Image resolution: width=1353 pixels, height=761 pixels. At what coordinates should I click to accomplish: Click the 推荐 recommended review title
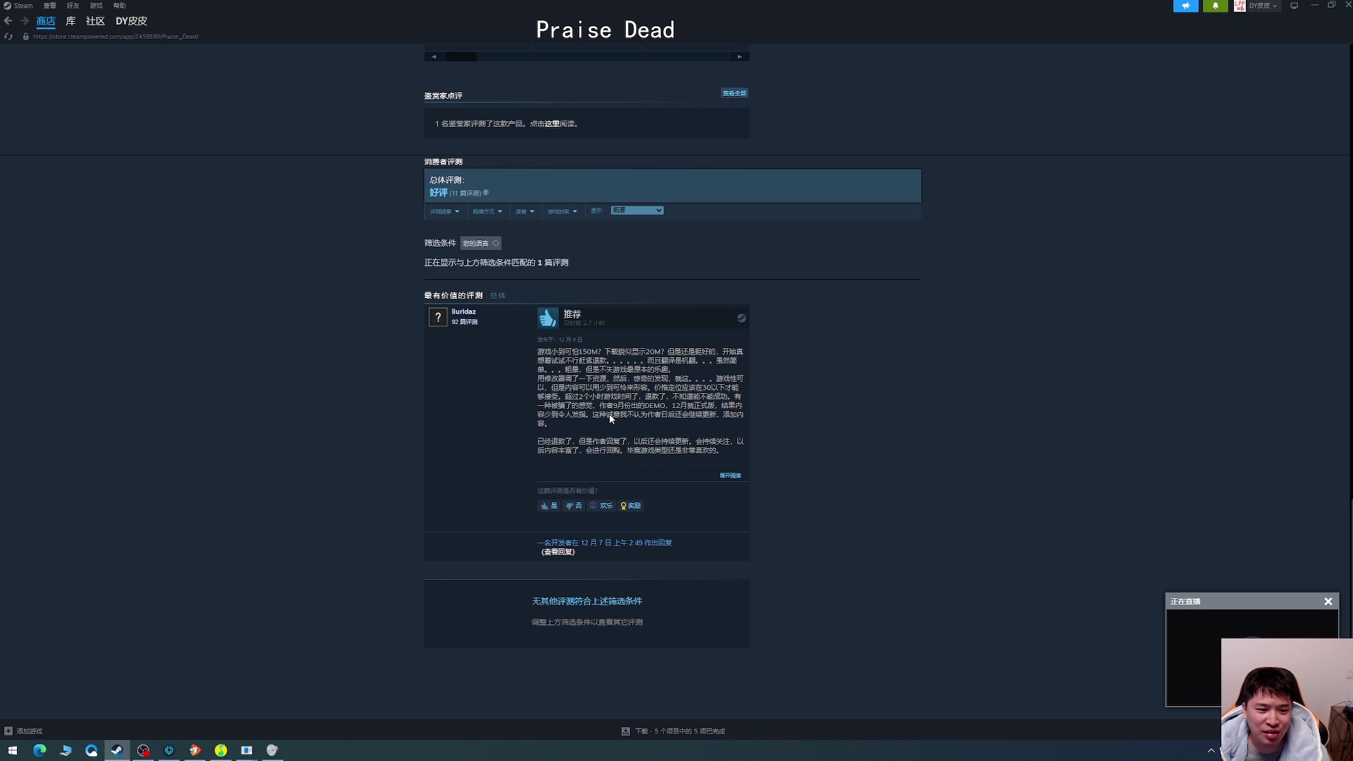click(x=572, y=314)
